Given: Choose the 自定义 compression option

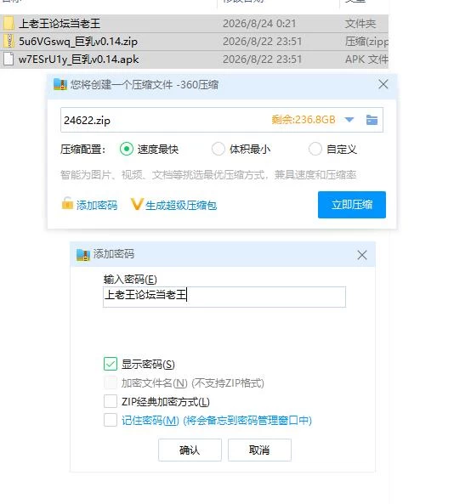Looking at the screenshot, I should [315, 149].
